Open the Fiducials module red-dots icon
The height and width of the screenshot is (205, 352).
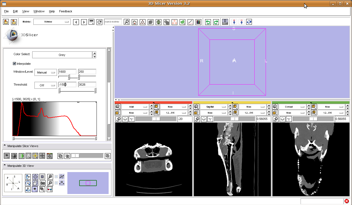174,22
